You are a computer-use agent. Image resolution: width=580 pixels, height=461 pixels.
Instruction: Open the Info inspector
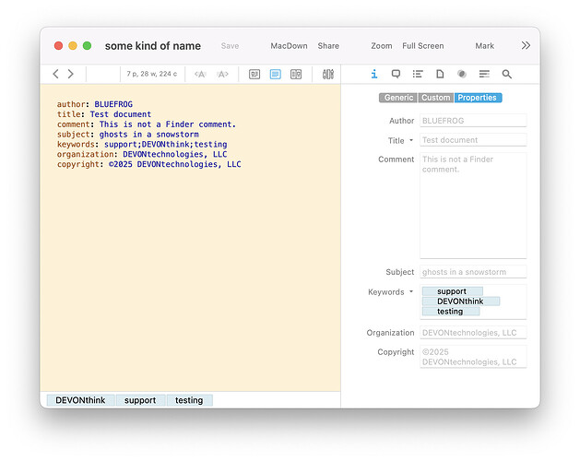click(x=374, y=74)
